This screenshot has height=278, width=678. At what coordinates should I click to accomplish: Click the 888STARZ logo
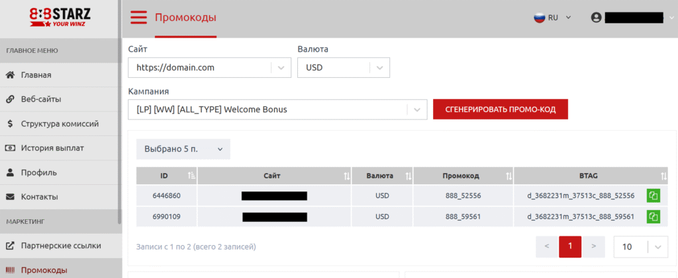[60, 17]
